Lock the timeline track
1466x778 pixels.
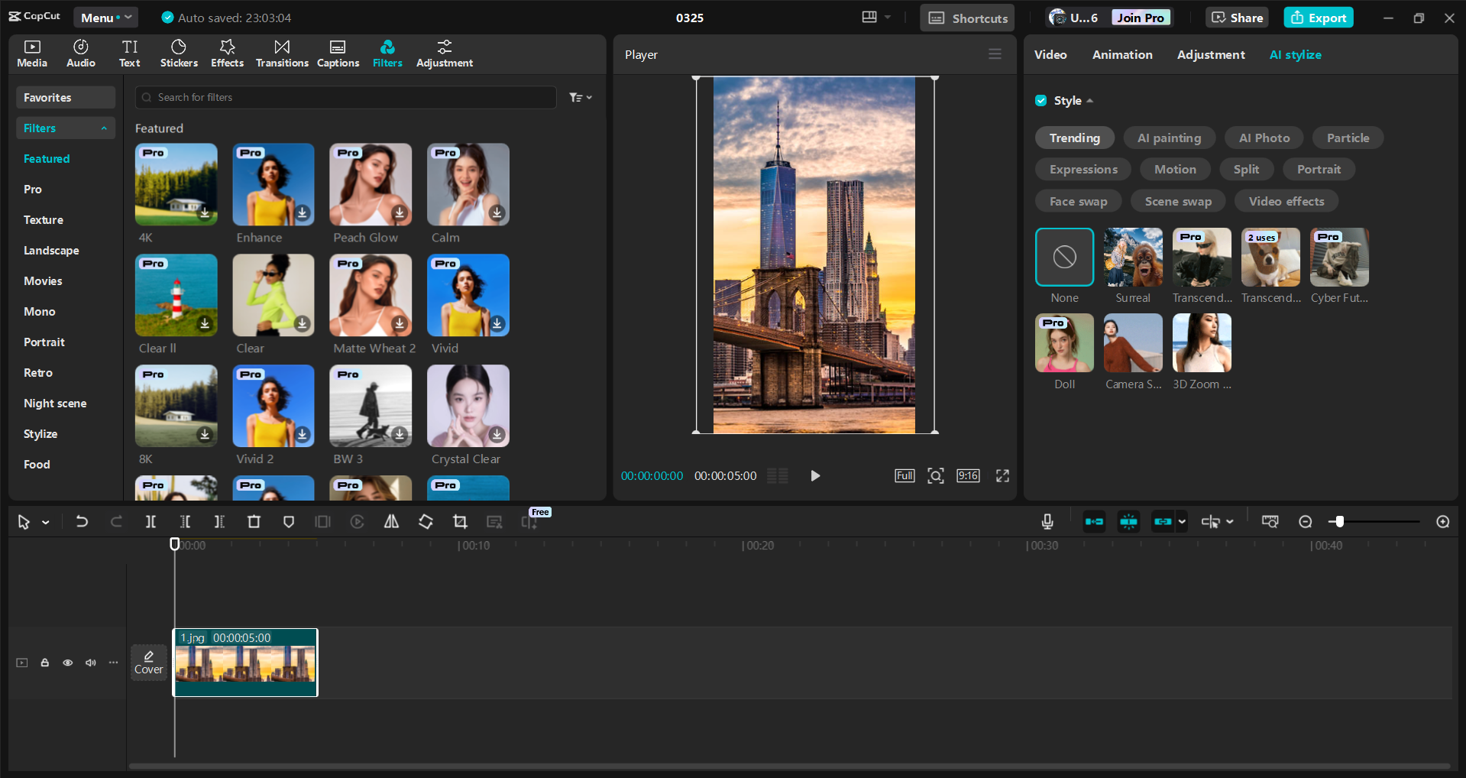[x=44, y=663]
